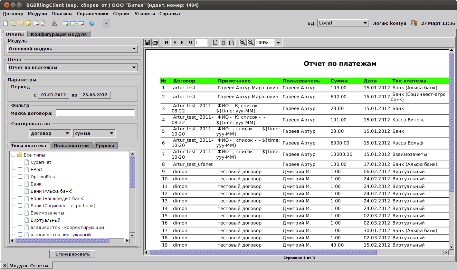This screenshot has height=270, width=457.
Task: Click the refresh icon in main toolbar
Action: [92, 23]
